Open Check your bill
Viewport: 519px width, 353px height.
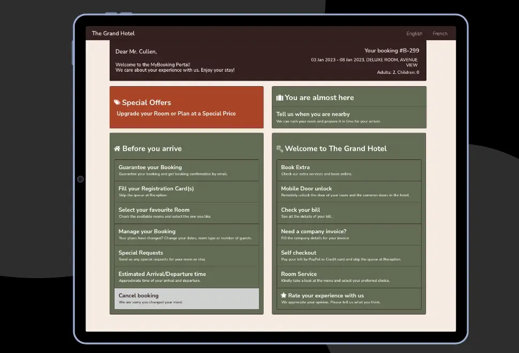coord(349,213)
